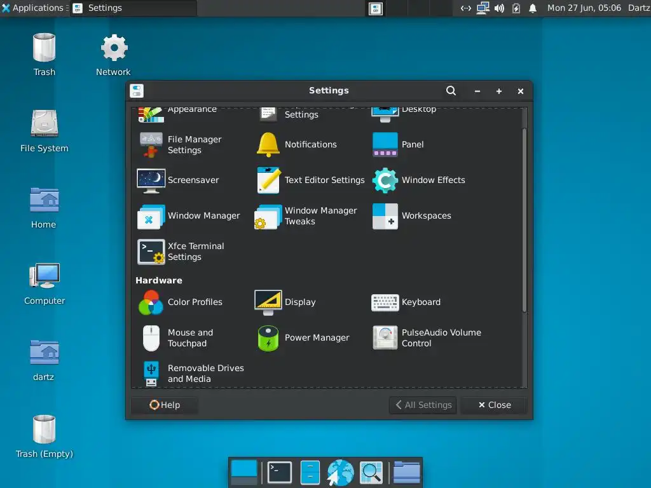Viewport: 651px width, 488px height.
Task: Launch web browser from the dock
Action: coord(341,472)
